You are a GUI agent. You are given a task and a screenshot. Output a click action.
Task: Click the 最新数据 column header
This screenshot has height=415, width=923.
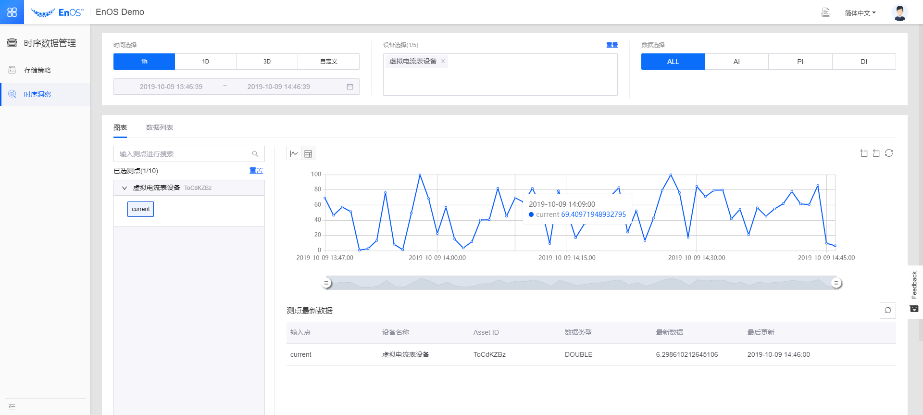(x=670, y=332)
